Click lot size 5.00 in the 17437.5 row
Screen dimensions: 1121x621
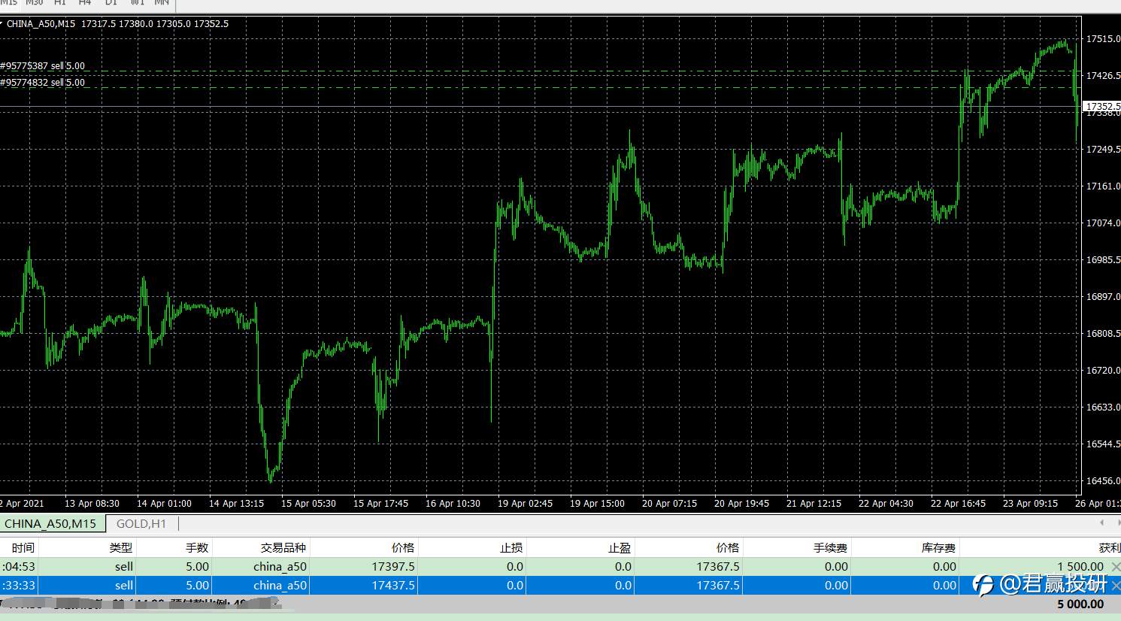pos(198,586)
